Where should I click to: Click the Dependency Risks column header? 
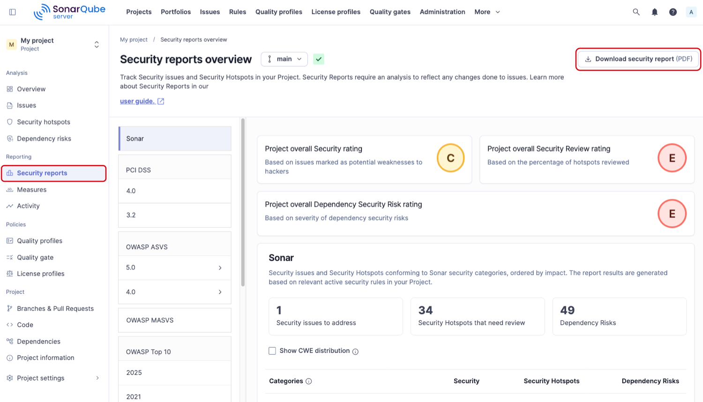point(651,381)
